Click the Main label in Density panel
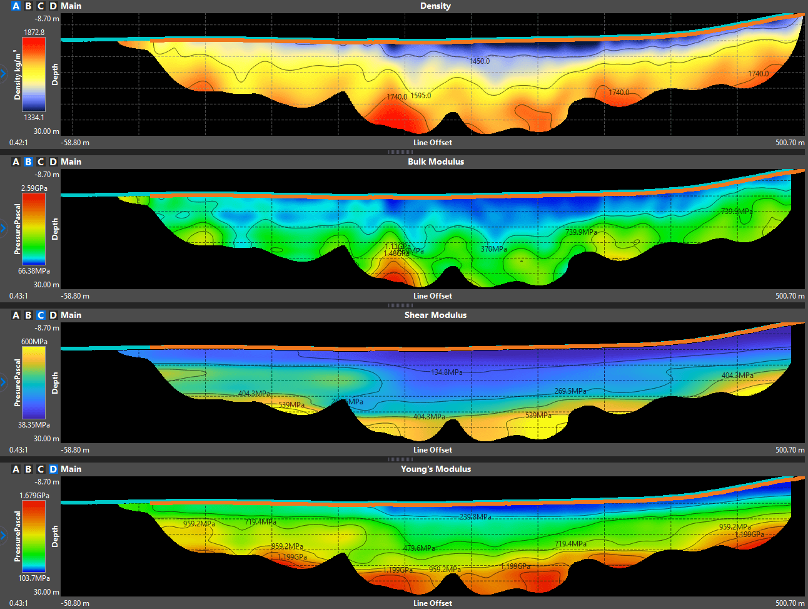The width and height of the screenshot is (808, 609). (71, 6)
